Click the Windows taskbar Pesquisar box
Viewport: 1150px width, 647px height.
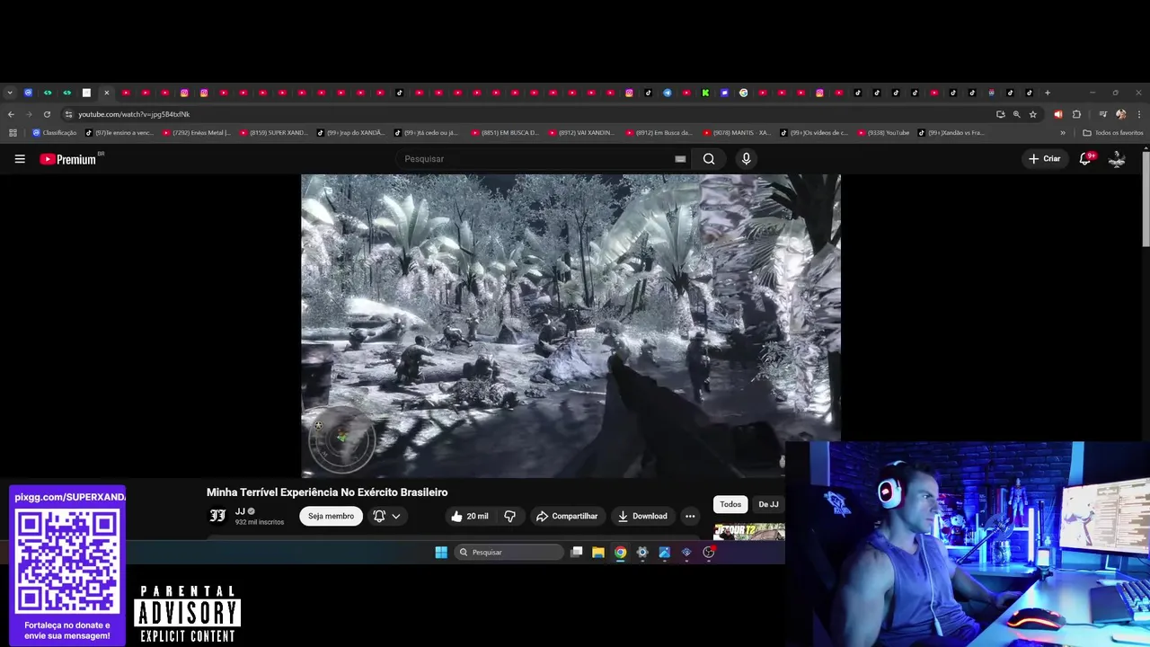[509, 553]
